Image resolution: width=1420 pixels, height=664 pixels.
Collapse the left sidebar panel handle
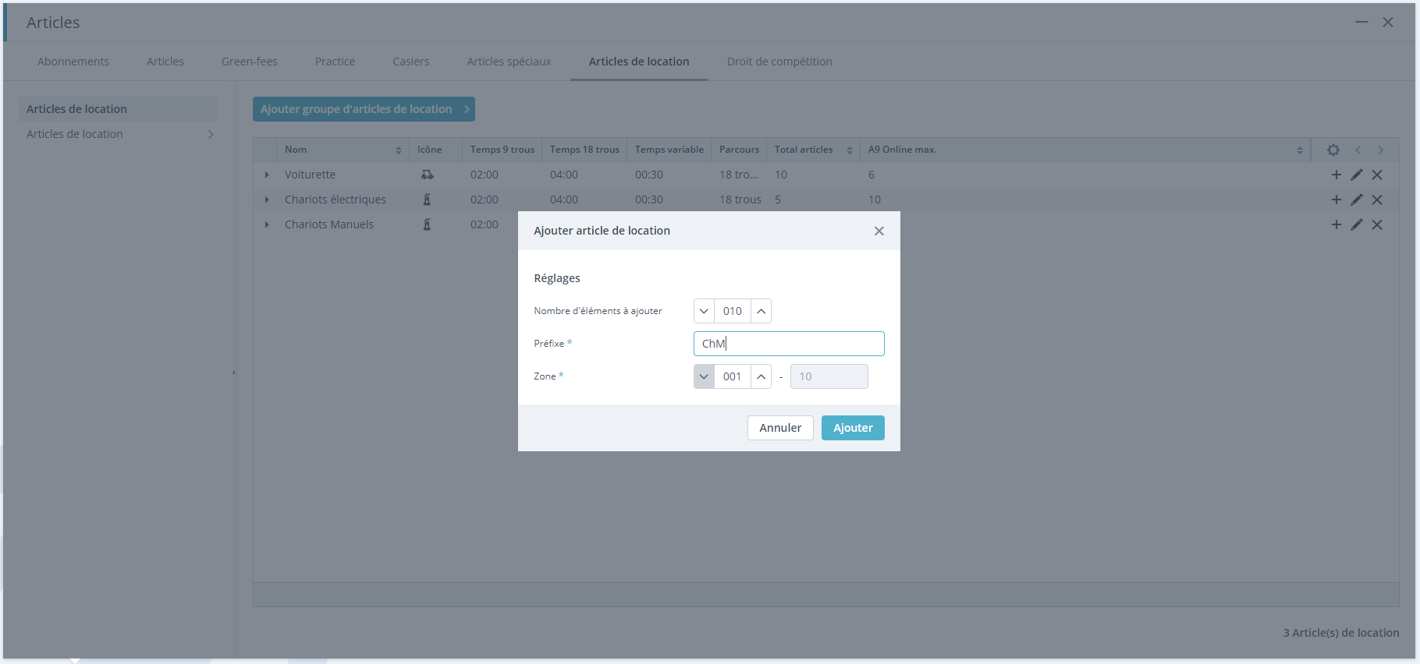tap(233, 373)
